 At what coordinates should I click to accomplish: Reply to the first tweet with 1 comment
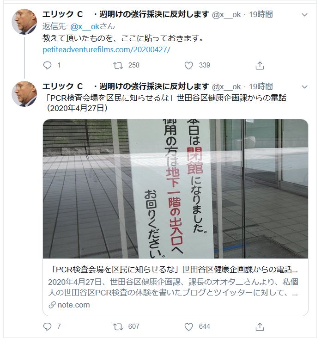48,65
